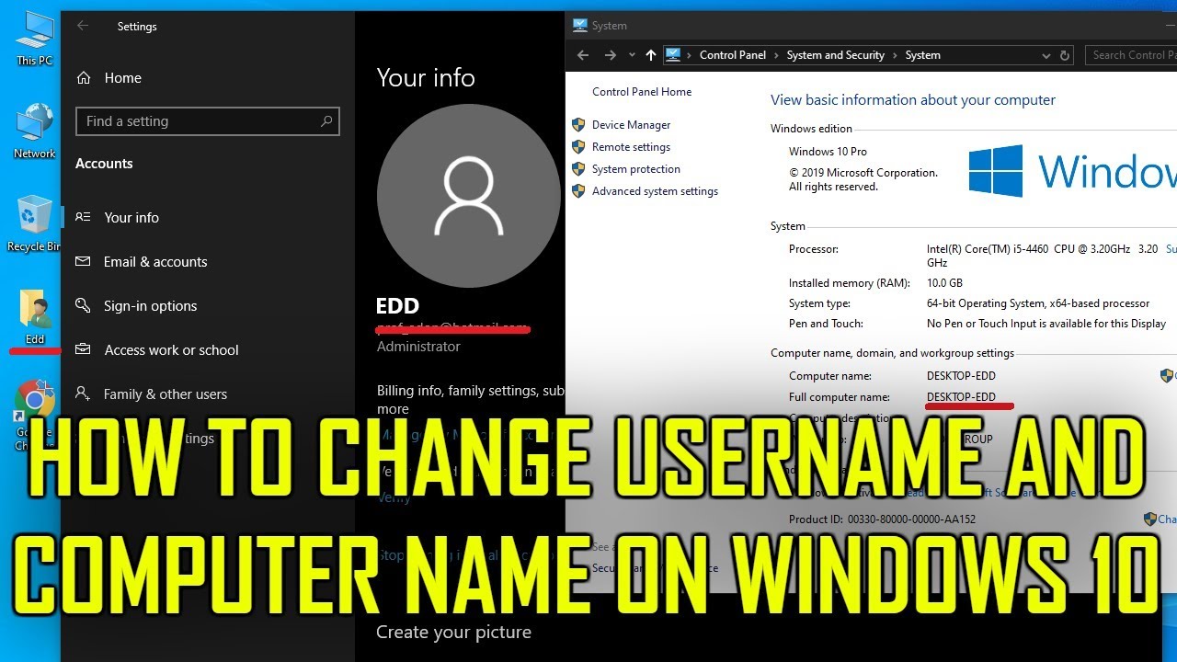Click the Product ID 00330-80000-00000-AA152 text
This screenshot has width=1177, height=662.
(x=882, y=519)
